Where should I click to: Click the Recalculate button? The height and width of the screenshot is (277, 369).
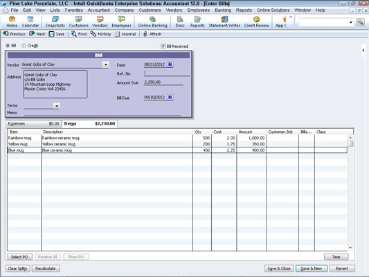click(46, 269)
